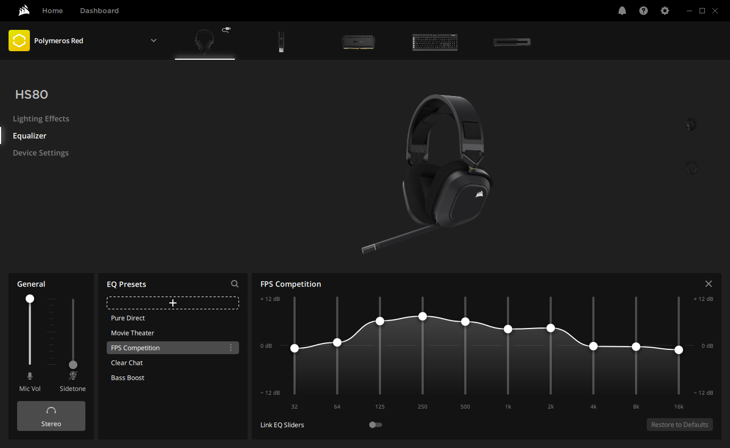Click the 250 Hz equalizer slider handle
Viewport: 730px width, 448px height.
(423, 316)
